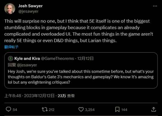
Task: Click @jesawyer mention in quoted reply
Action: pos(27,65)
